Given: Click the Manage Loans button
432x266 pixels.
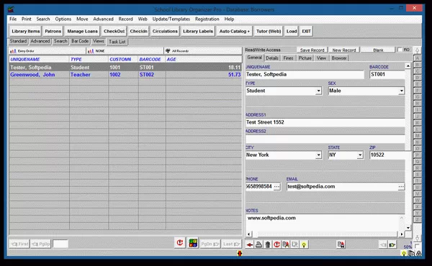Looking at the screenshot, I should coord(82,31).
